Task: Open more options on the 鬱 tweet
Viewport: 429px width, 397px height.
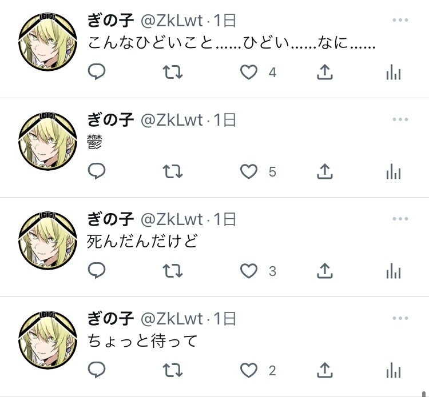Action: [x=400, y=119]
